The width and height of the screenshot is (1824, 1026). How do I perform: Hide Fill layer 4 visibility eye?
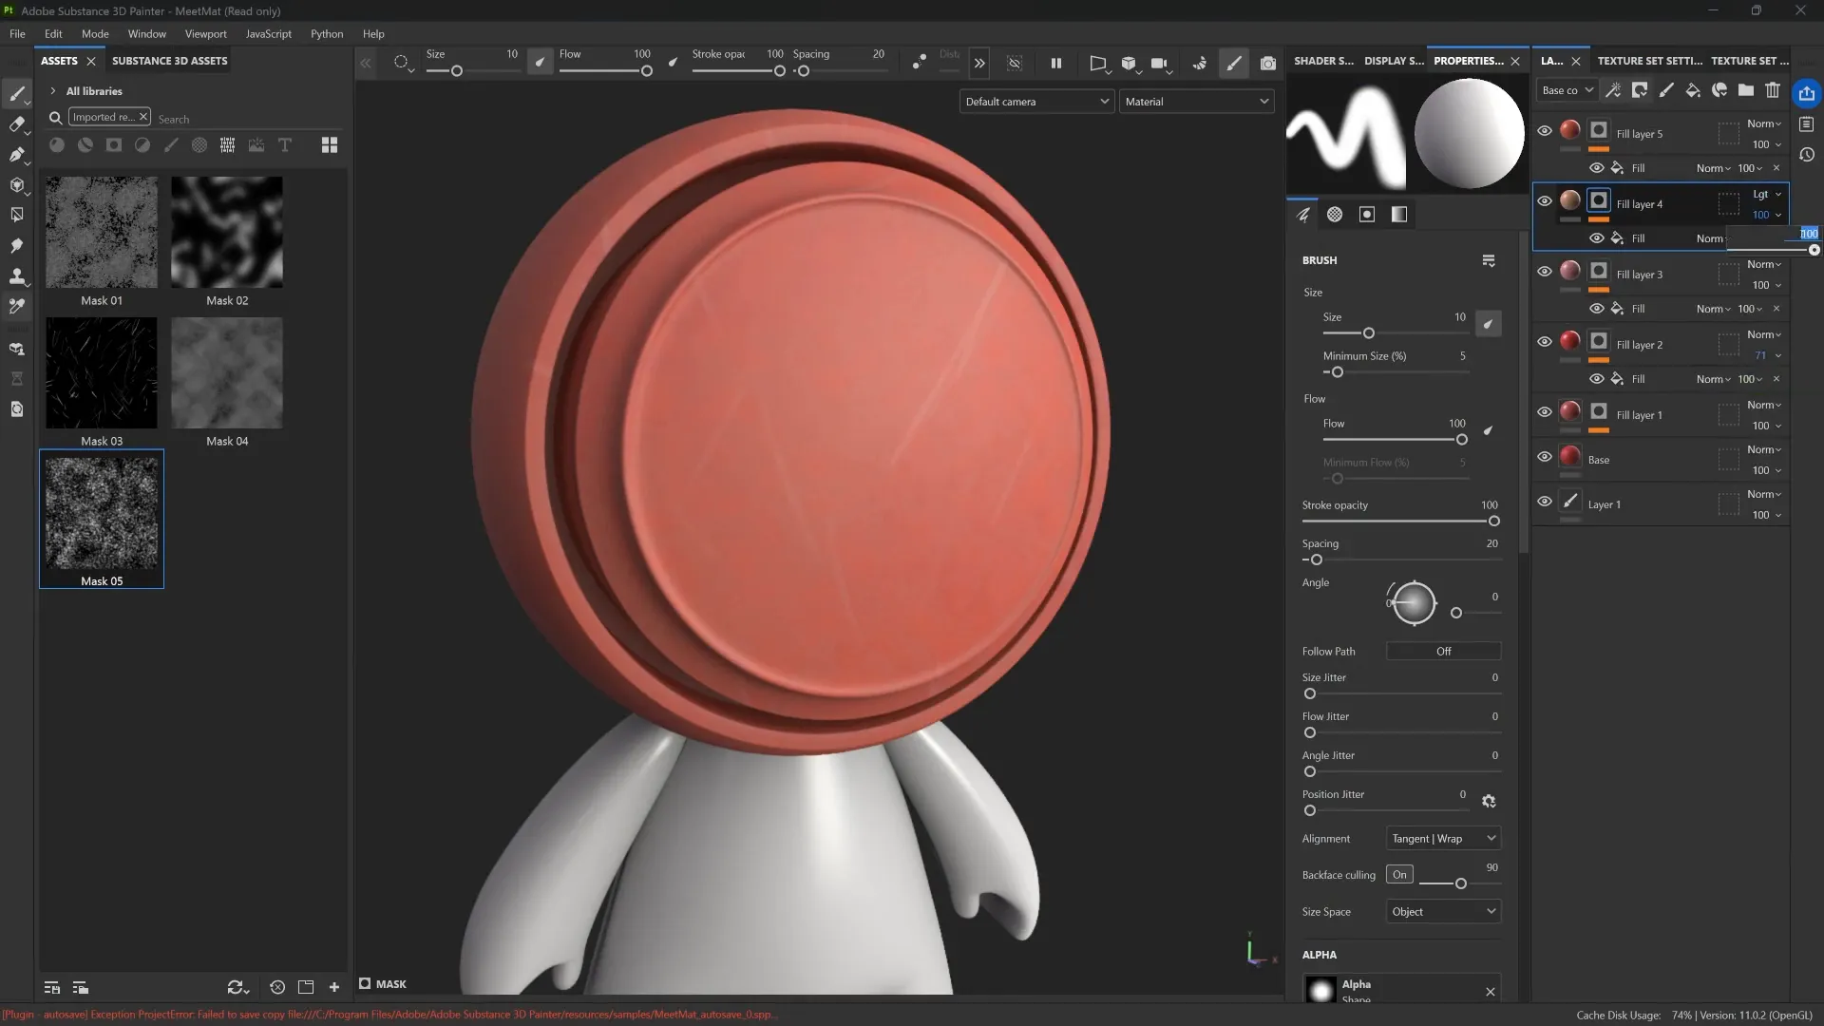point(1544,201)
